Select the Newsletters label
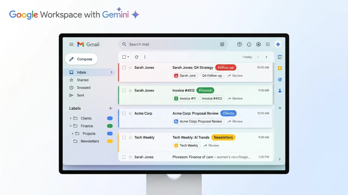 (x=90, y=141)
